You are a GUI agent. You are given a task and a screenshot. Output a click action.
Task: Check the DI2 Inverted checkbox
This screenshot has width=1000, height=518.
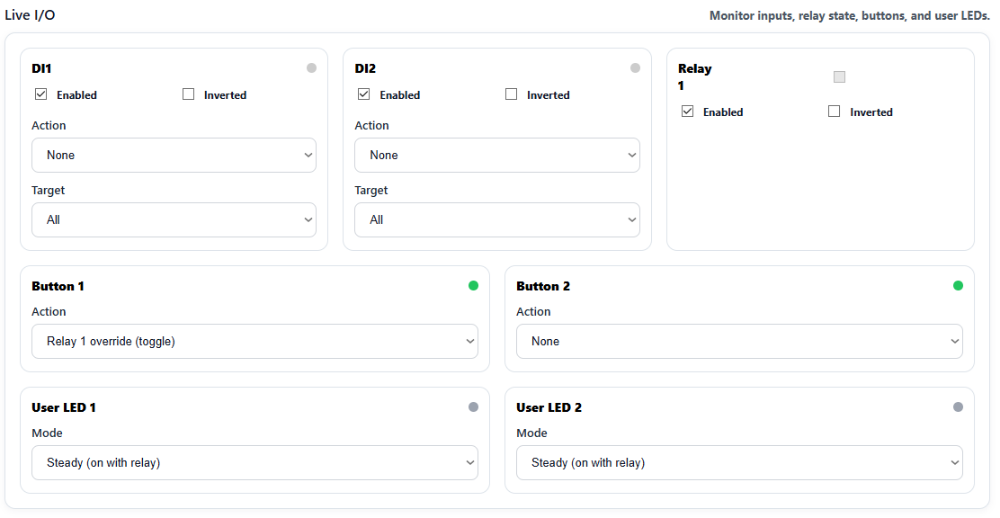[x=511, y=94]
